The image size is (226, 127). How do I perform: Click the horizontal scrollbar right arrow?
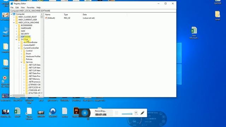[x=39, y=96]
